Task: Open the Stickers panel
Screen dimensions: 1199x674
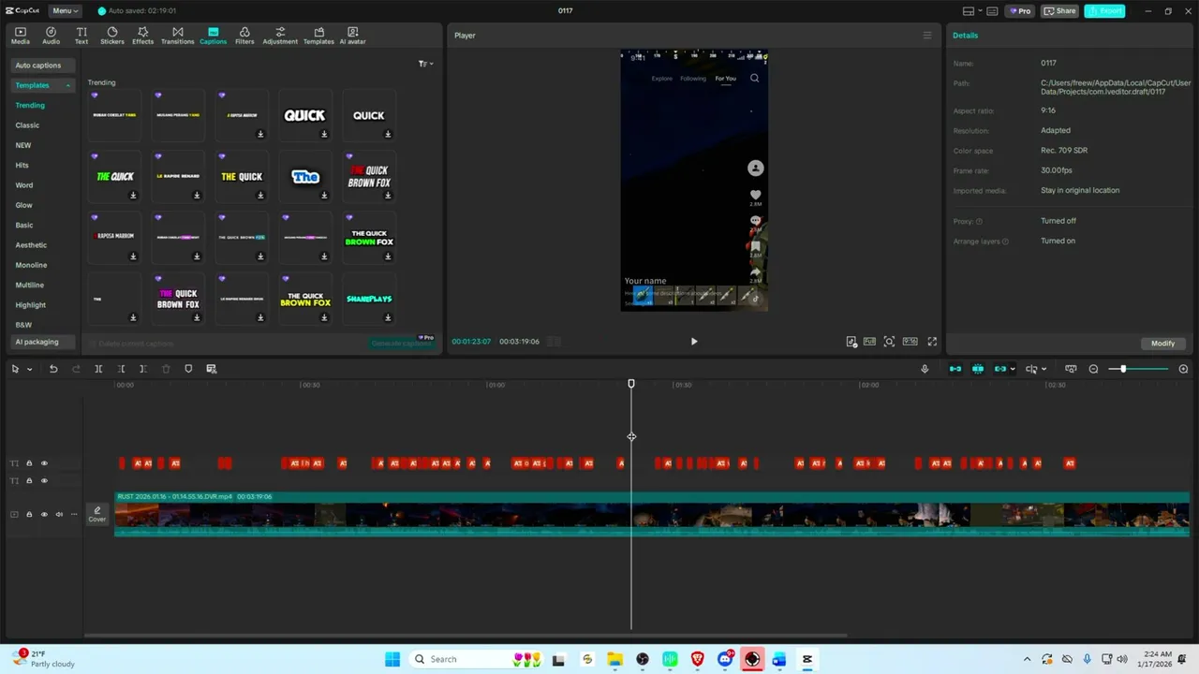Action: point(112,36)
